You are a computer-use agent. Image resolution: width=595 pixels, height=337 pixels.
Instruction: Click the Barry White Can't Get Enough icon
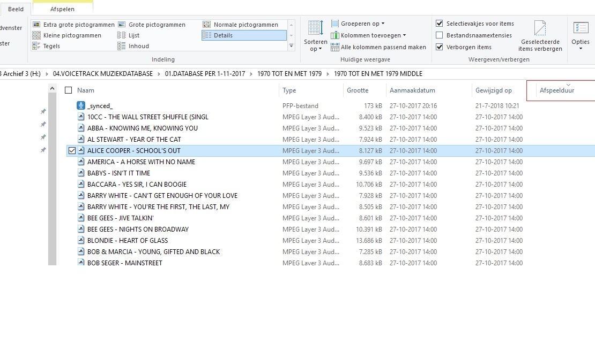(x=81, y=195)
